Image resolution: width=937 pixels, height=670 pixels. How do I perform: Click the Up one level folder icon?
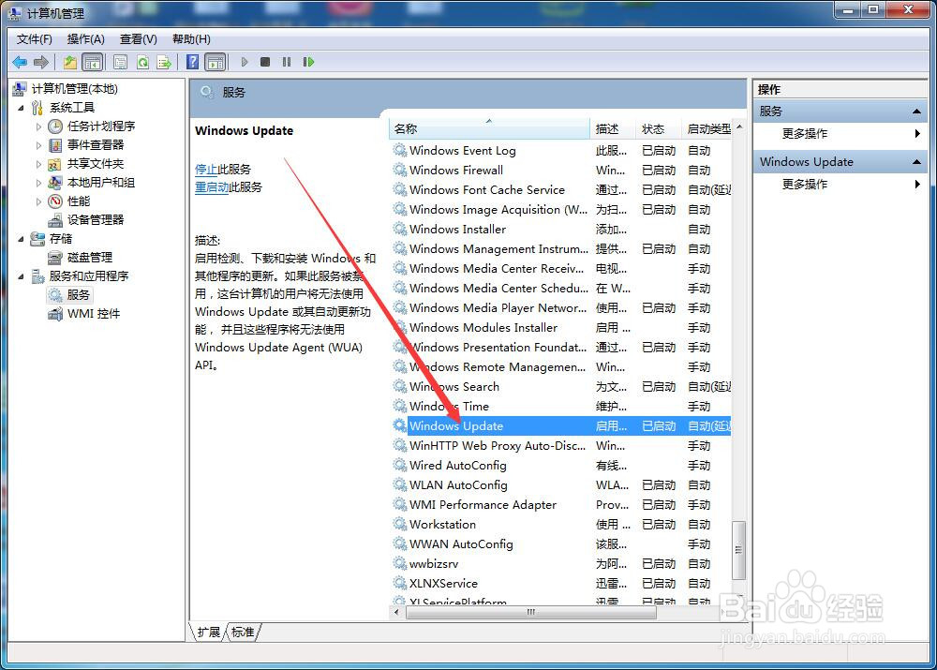[70, 62]
